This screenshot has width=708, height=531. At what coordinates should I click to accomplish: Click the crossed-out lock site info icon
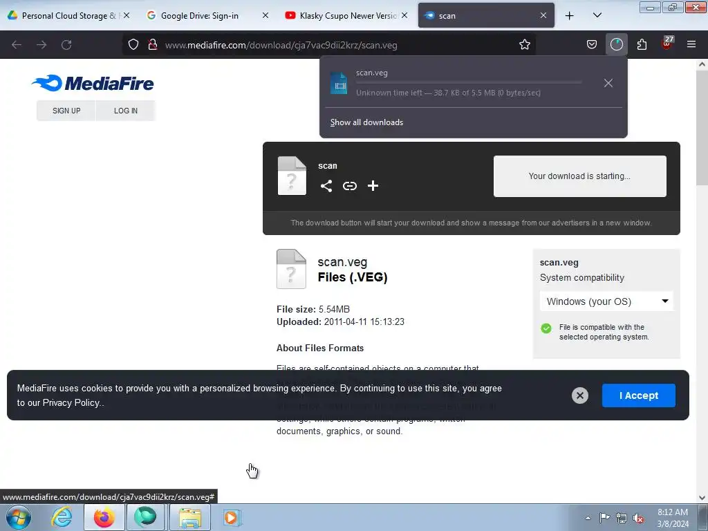(153, 45)
